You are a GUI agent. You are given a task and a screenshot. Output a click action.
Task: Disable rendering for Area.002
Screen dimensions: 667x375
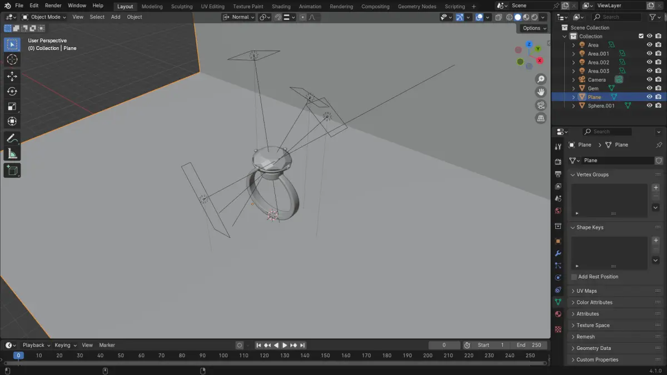coord(658,62)
